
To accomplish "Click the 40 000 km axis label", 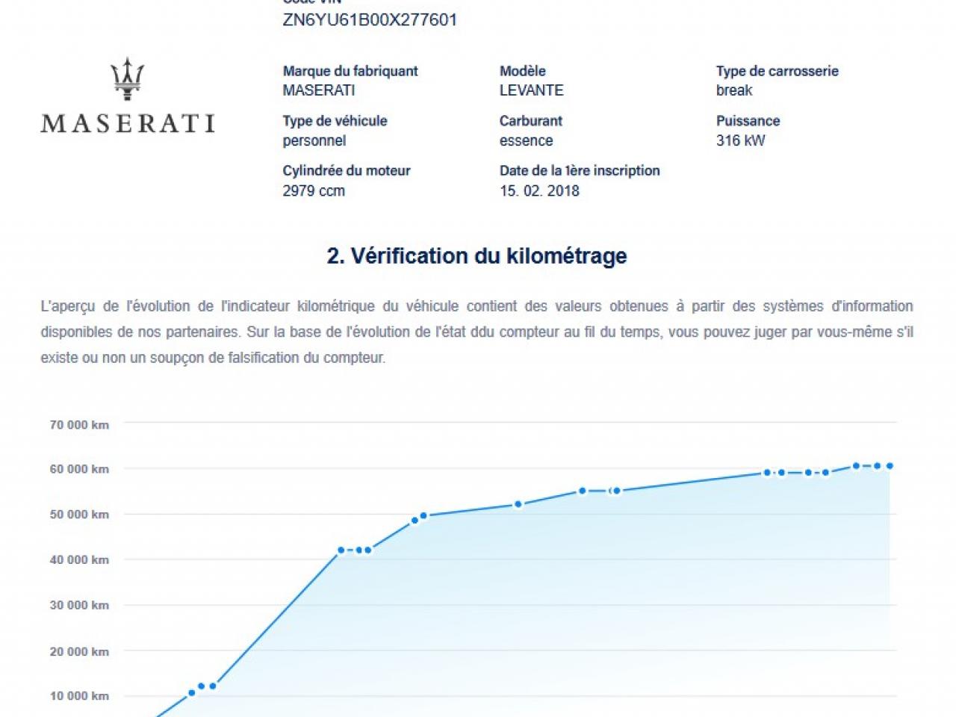I will [79, 560].
